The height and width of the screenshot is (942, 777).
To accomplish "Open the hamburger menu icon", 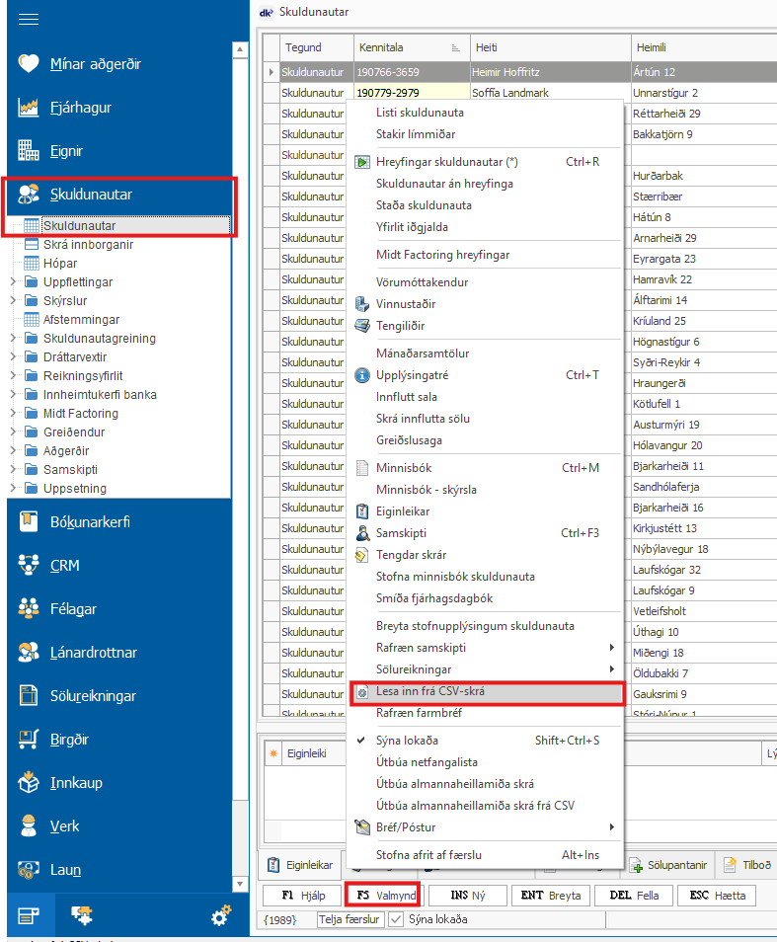I will 29,19.
